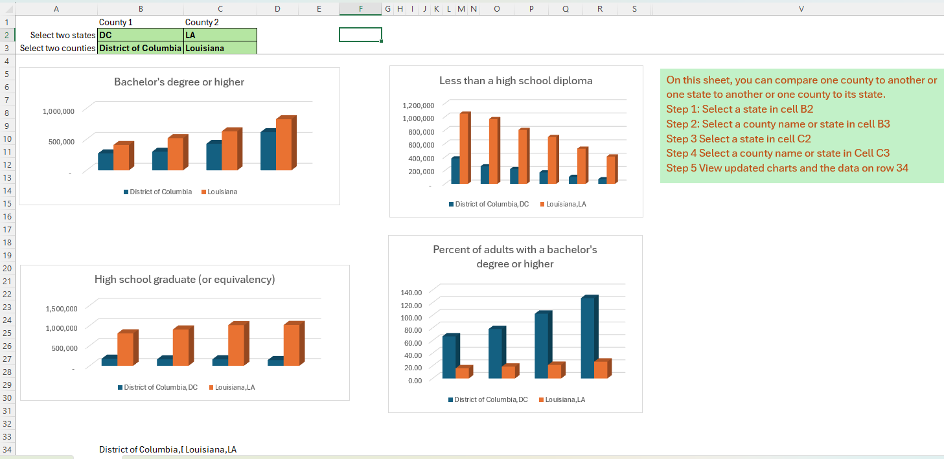Click blue legend swatch in Bachelor's degree chart
944x459 pixels.
(x=126, y=192)
